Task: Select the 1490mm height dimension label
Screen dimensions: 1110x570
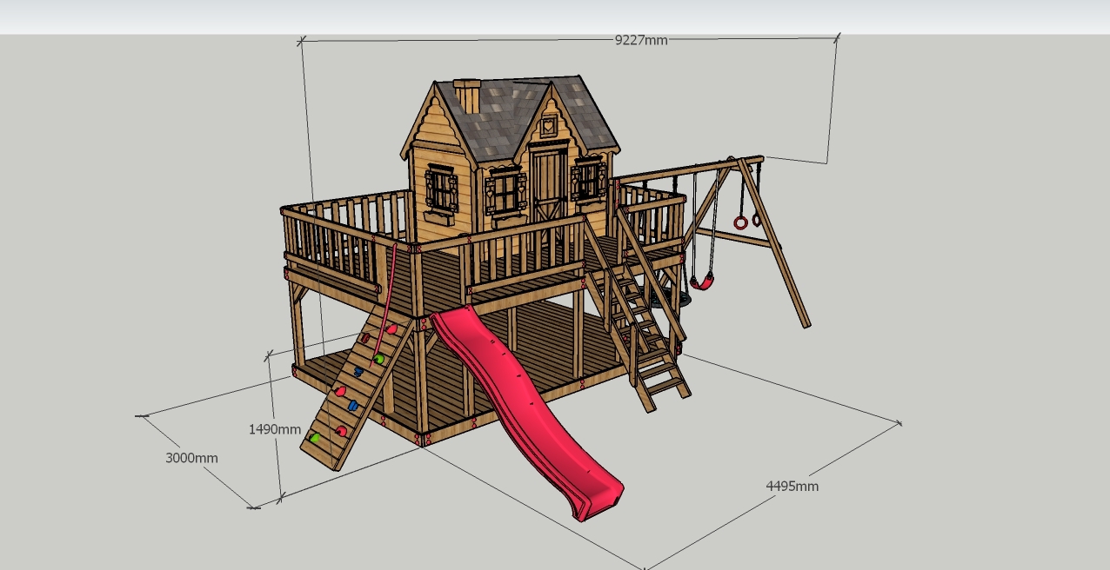Action: coord(275,429)
